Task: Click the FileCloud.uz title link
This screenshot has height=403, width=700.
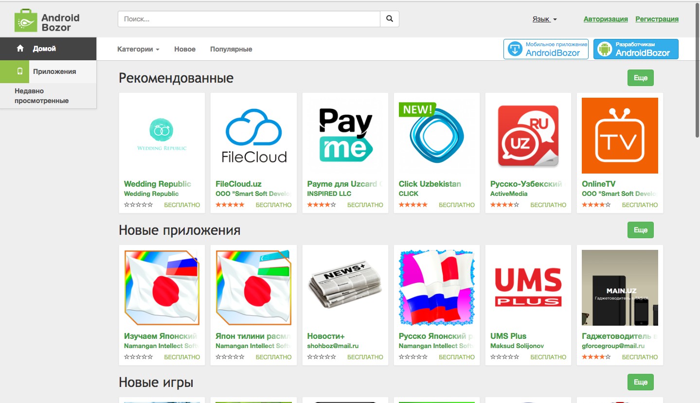Action: (238, 184)
